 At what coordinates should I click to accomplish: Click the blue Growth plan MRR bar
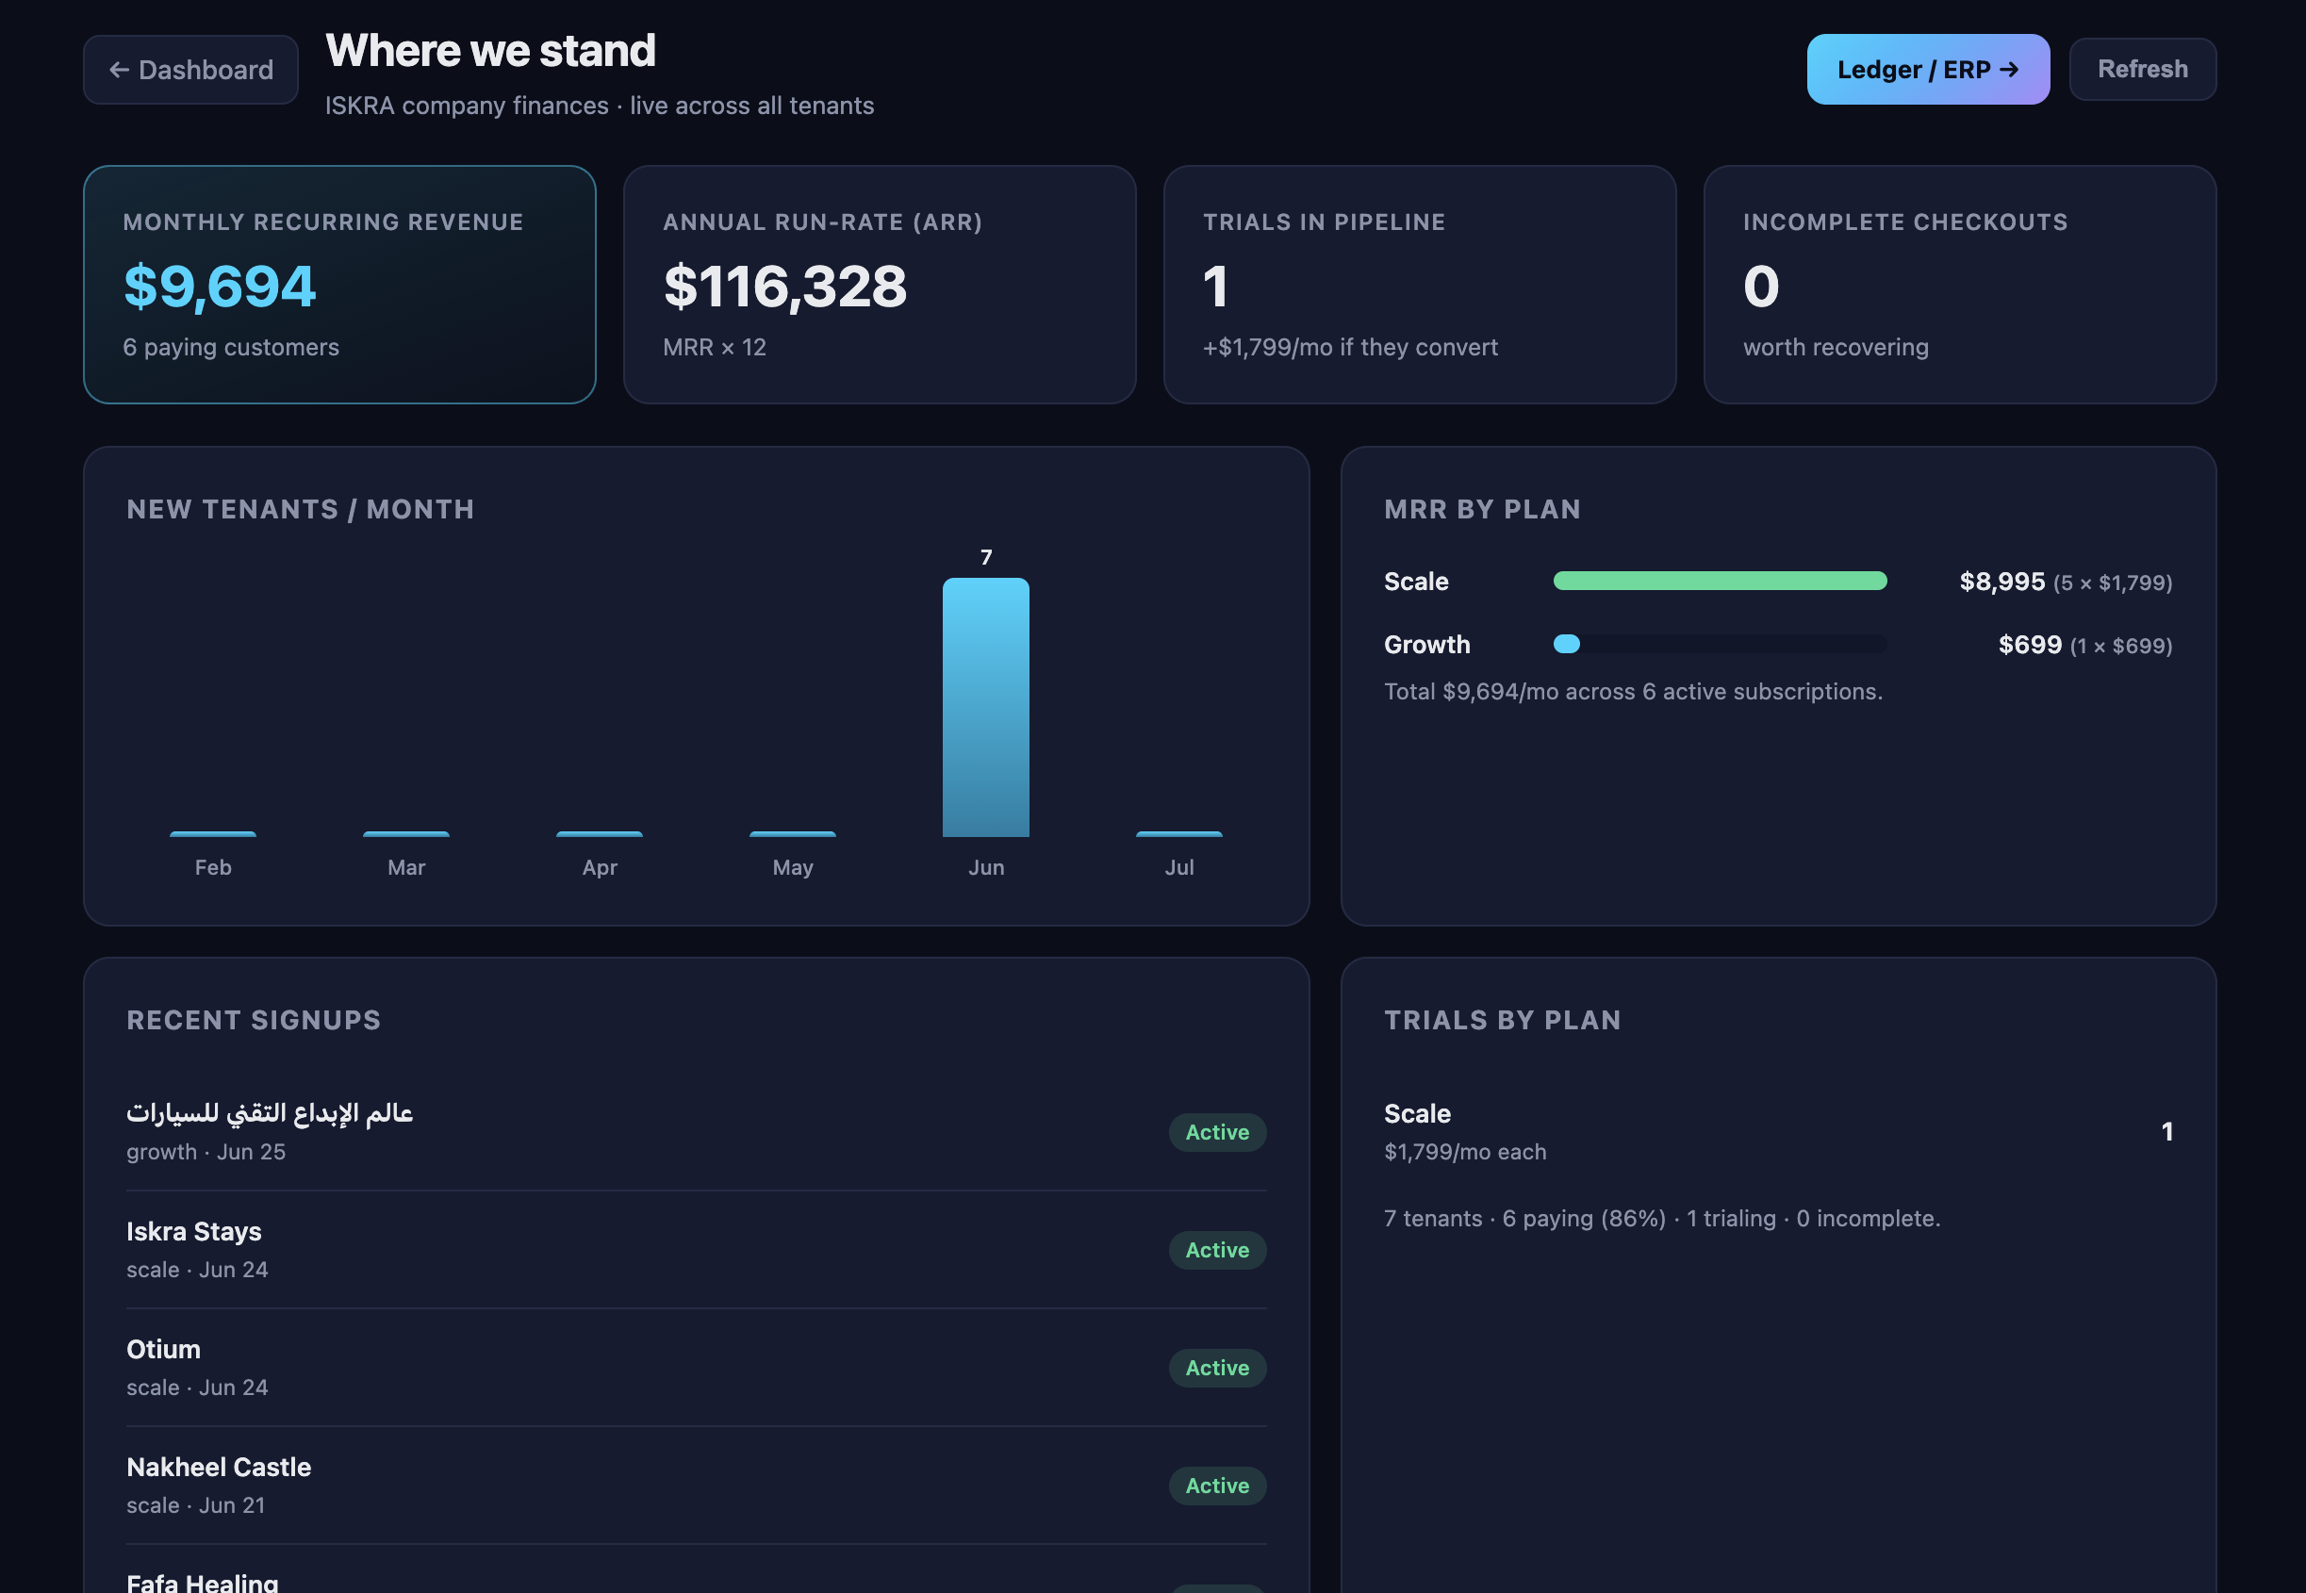coord(1566,645)
